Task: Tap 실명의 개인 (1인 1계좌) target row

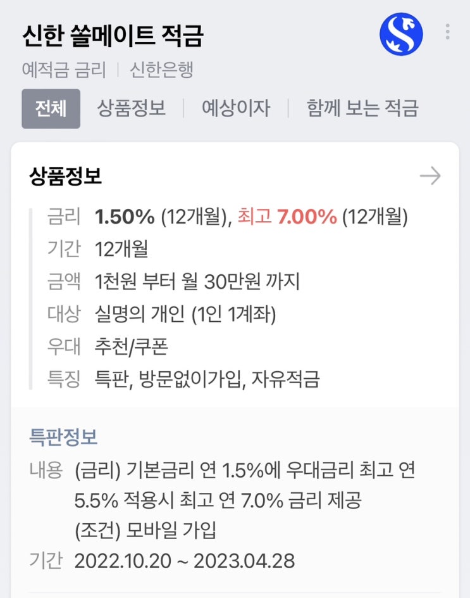Action: [185, 314]
